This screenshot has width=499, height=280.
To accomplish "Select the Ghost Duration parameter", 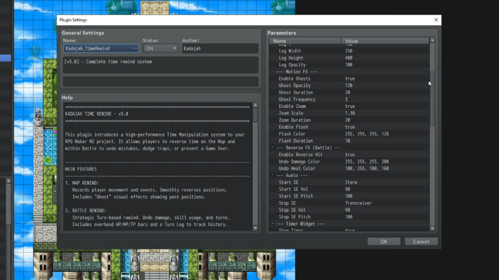I will [x=349, y=93].
